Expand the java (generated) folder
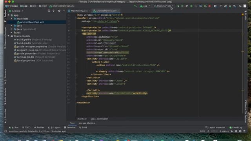Screen dimensions: 251x141 (x=11, y=29)
